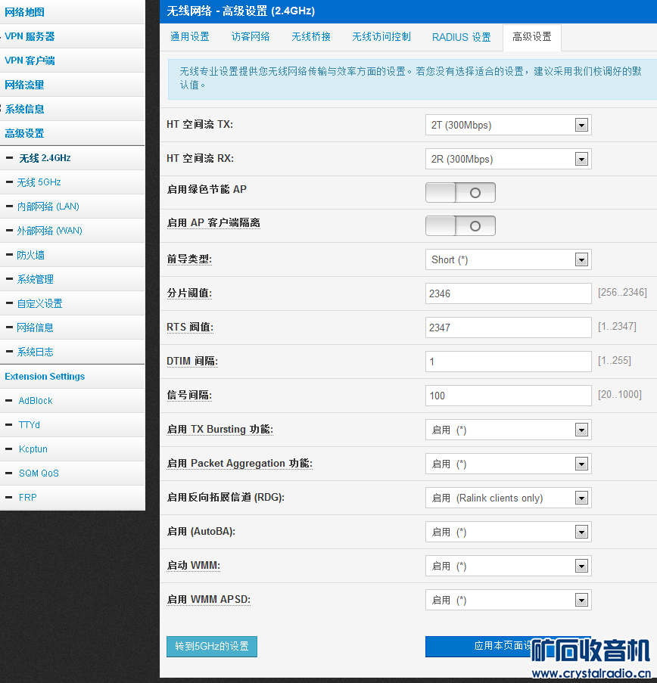Screen dimensions: 657x683
Task: Click the 信号间隔 input field
Action: (x=509, y=396)
